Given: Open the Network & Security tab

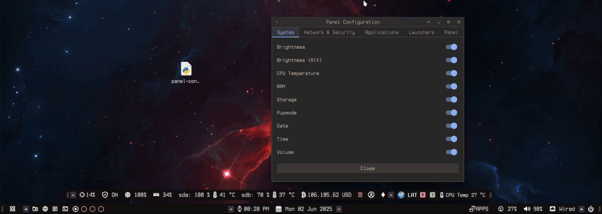Looking at the screenshot, I should coord(329,32).
